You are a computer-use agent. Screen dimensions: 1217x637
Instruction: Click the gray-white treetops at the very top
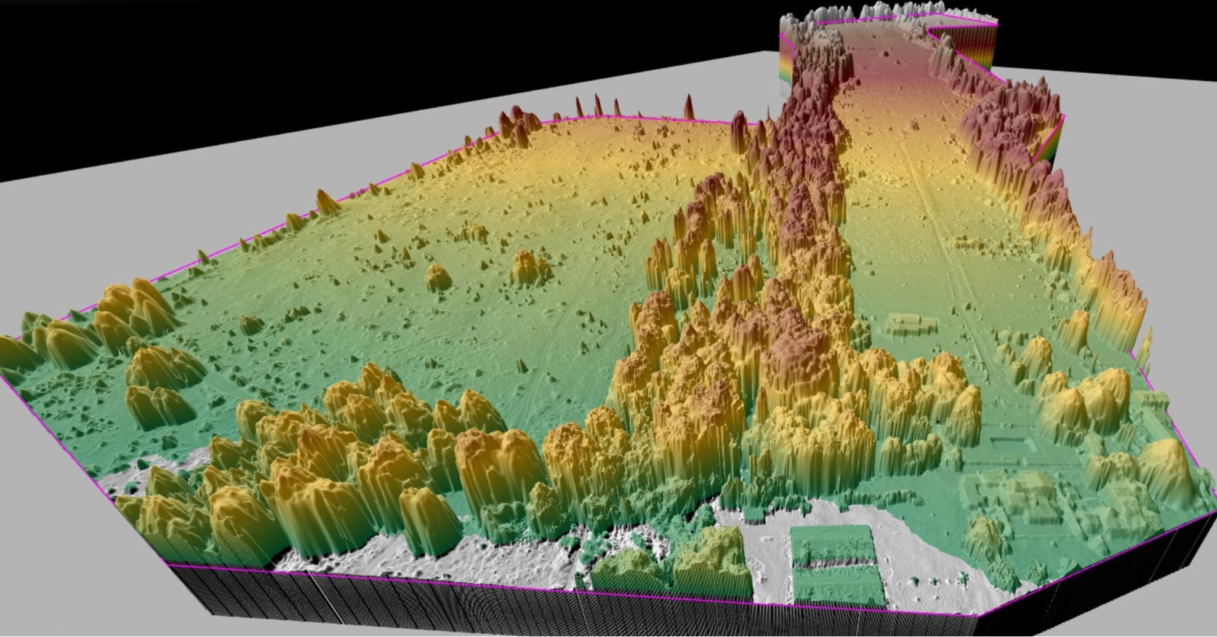point(862,12)
